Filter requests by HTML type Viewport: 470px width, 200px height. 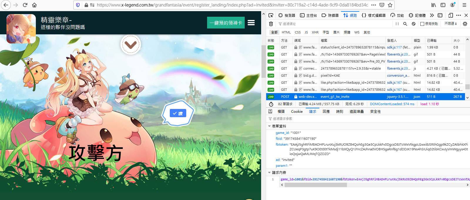pos(286,32)
